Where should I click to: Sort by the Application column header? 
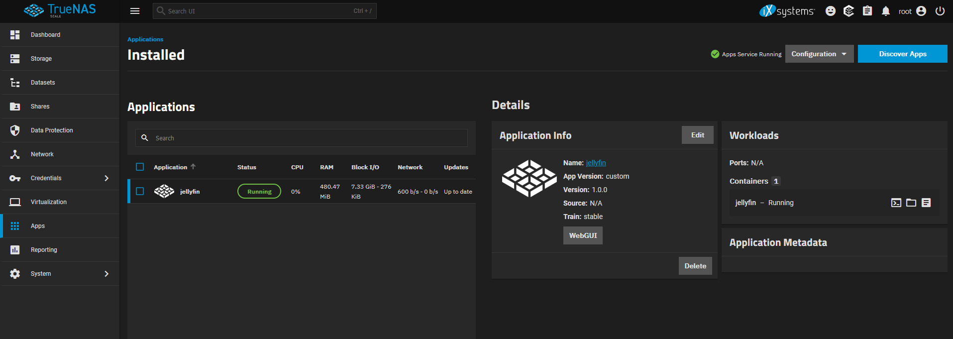(x=170, y=167)
